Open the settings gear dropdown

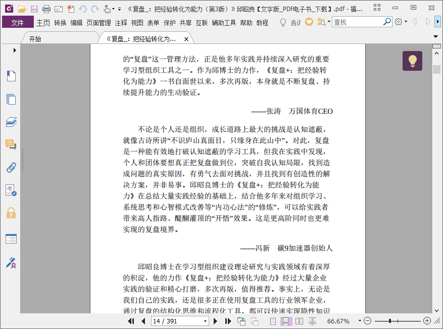406,22
